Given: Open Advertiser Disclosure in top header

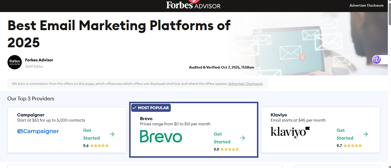Looking at the screenshot, I should click(x=366, y=5).
